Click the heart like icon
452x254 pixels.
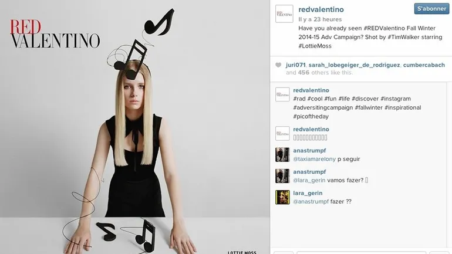(x=278, y=65)
